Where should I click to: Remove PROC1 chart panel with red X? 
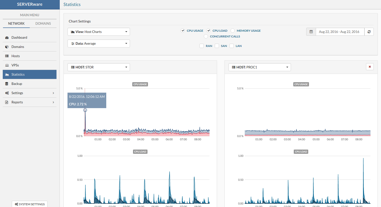370,67
